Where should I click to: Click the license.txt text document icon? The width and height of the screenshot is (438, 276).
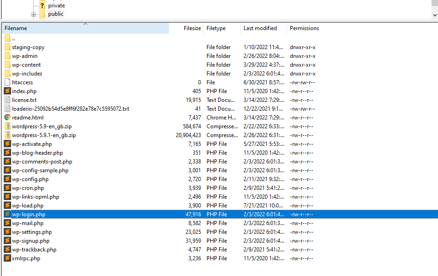(8, 100)
